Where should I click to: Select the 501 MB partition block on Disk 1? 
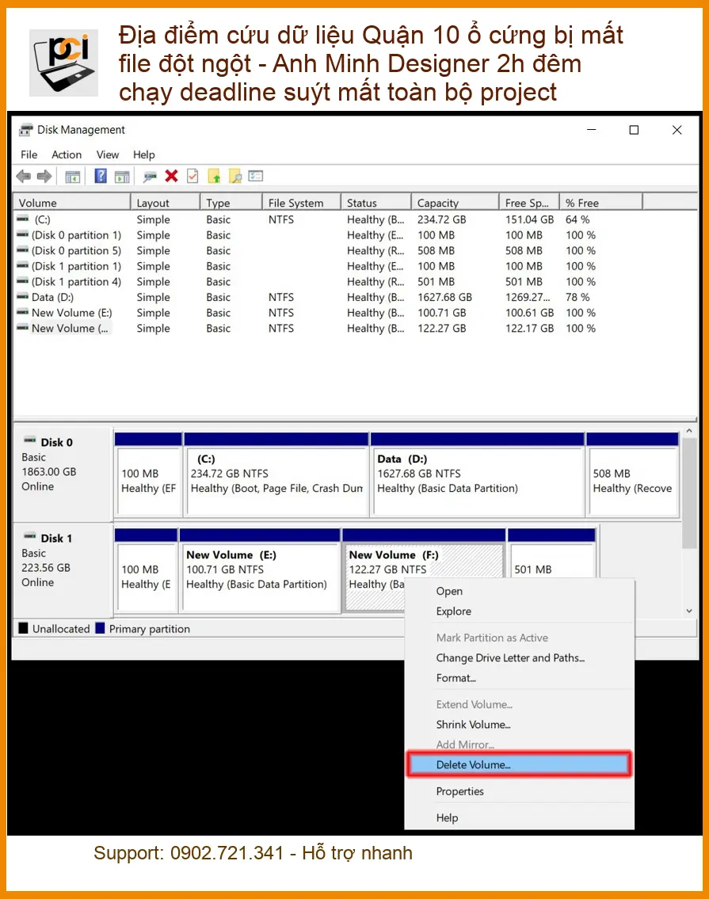[551, 554]
